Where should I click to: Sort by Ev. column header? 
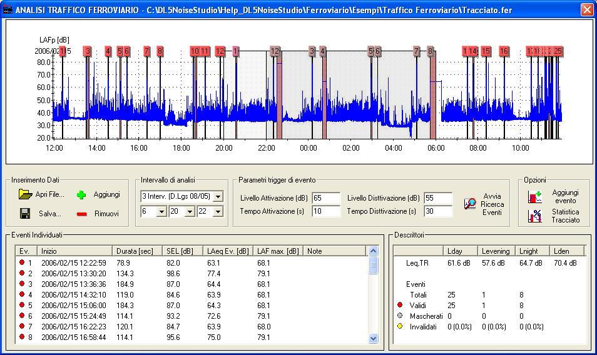click(26, 251)
